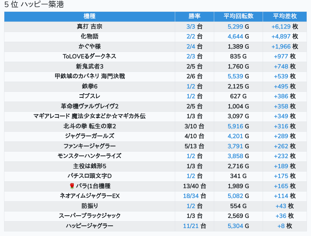Viewport: 311px width, 236px height.
Task: Select the ジャグラーガールズ machine name
Action: pyautogui.click(x=89, y=136)
